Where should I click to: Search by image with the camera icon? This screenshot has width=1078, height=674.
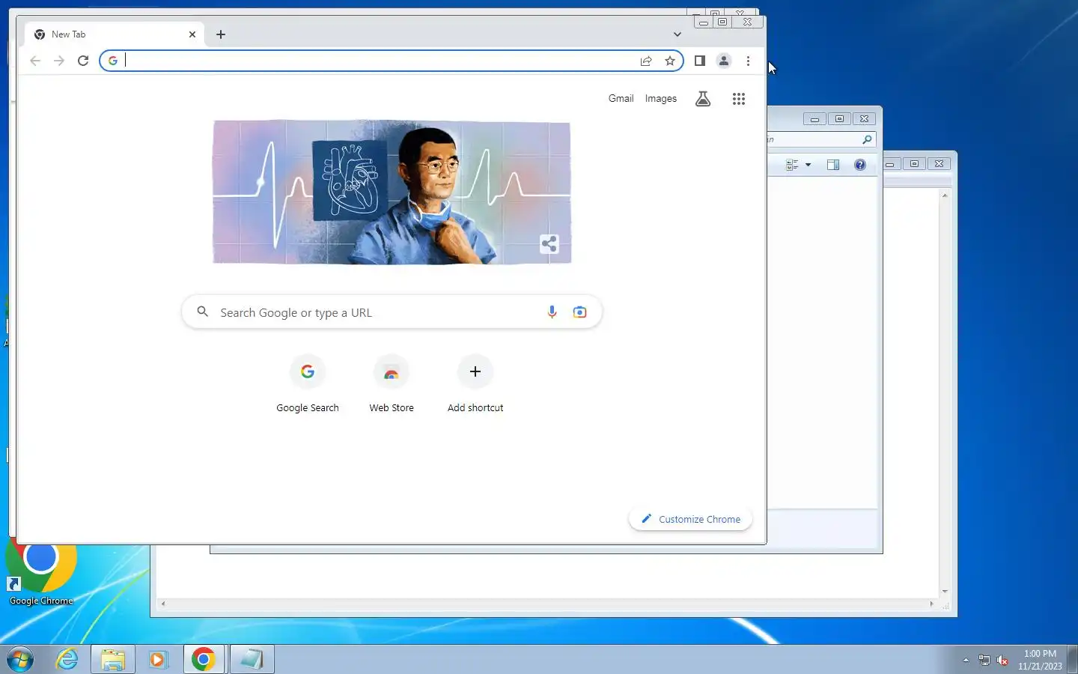tap(579, 312)
